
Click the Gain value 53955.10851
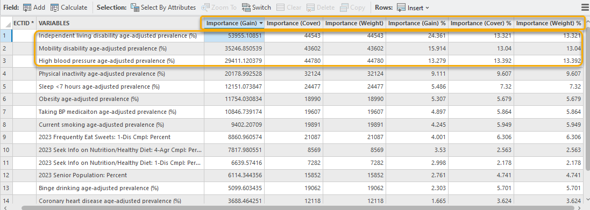[x=234, y=36]
